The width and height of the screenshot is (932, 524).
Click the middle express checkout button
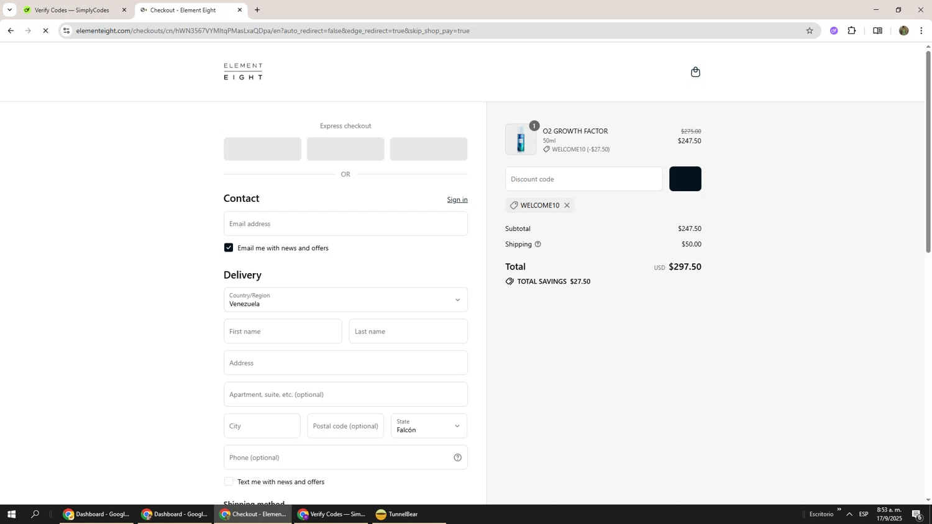pos(345,149)
